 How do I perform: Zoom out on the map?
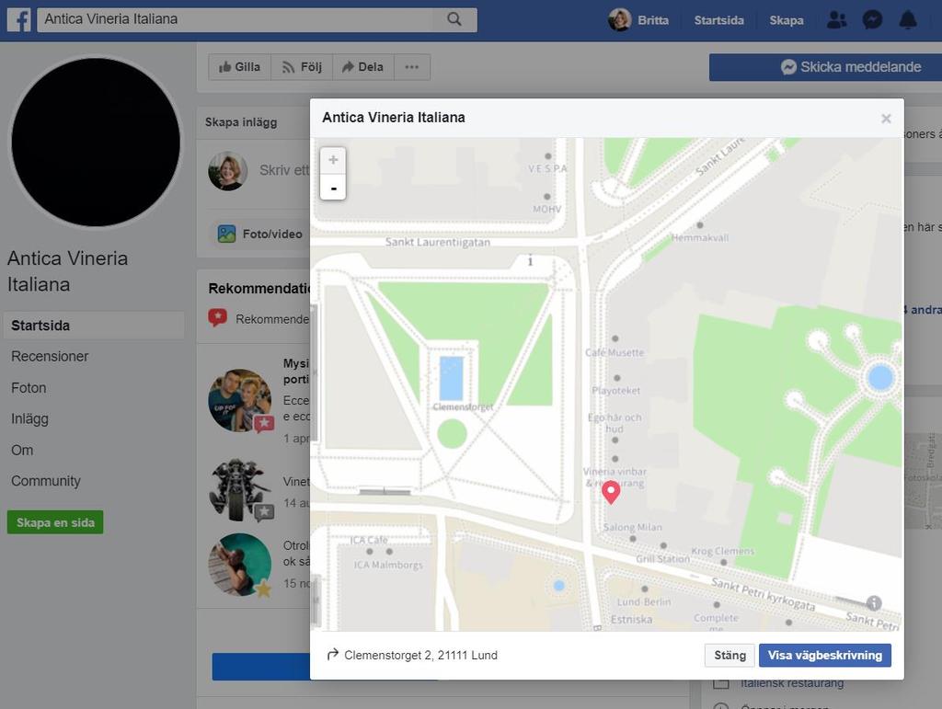click(x=333, y=188)
